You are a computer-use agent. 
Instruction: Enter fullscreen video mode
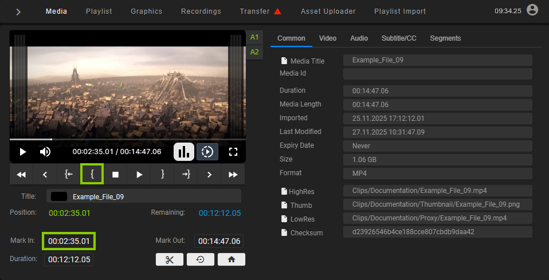233,152
